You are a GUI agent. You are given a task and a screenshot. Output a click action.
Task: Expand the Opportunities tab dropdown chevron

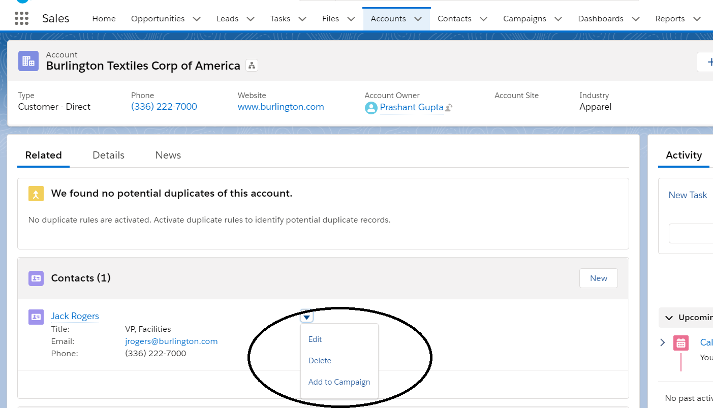pos(197,19)
